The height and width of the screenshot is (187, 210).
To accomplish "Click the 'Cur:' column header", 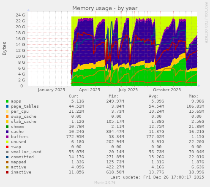I will [x=74, y=96].
